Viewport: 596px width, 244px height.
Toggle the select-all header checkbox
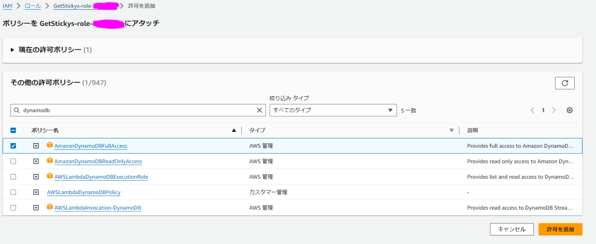pyautogui.click(x=13, y=131)
